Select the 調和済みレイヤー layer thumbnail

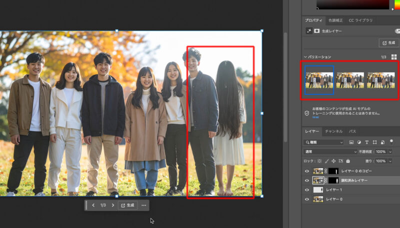point(318,181)
